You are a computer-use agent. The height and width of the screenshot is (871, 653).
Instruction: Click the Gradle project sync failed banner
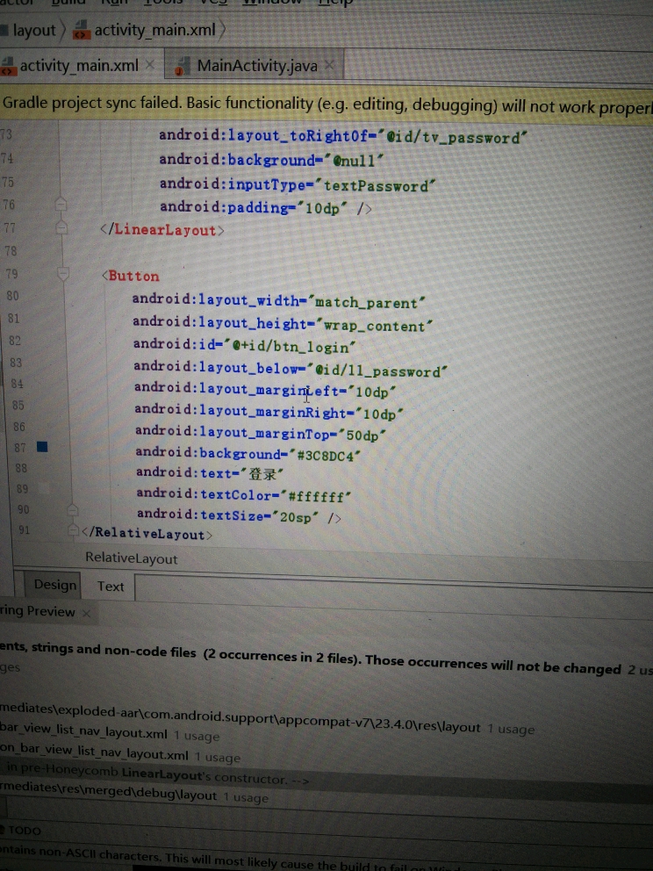coord(326,104)
